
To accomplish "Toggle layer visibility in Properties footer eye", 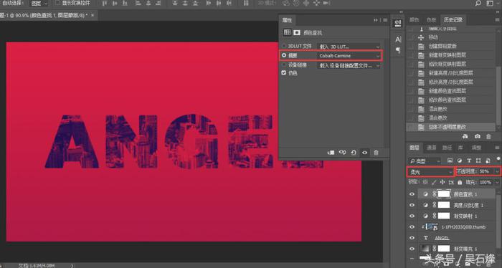I will (x=364, y=153).
